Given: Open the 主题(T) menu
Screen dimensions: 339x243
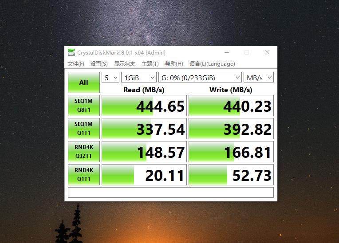Looking at the screenshot, I should pos(150,64).
